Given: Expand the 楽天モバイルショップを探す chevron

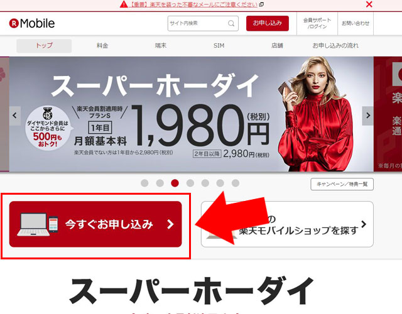Looking at the screenshot, I should tap(364, 224).
